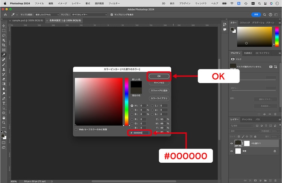Select the H radio button in color picker

[x=132, y=106]
